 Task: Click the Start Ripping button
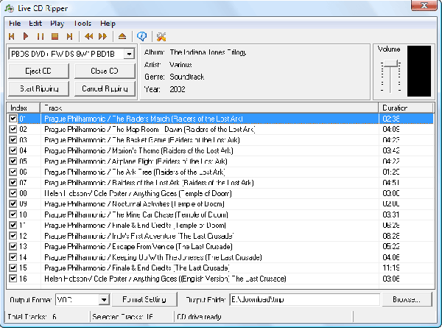(37, 88)
